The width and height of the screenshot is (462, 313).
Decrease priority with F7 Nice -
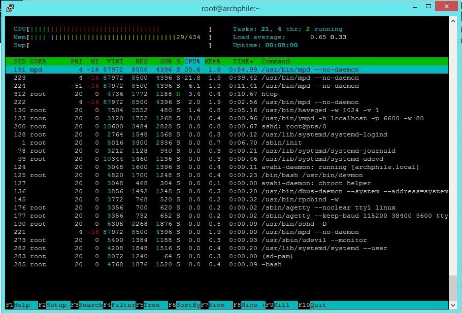click(217, 305)
